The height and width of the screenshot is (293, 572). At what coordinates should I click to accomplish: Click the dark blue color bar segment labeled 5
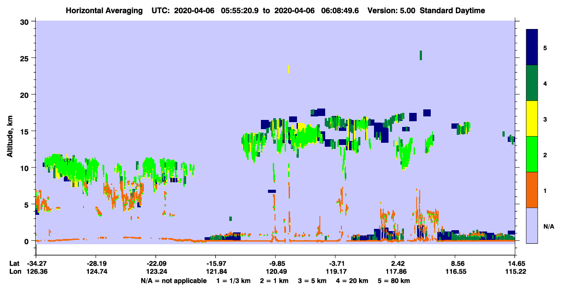click(x=532, y=47)
